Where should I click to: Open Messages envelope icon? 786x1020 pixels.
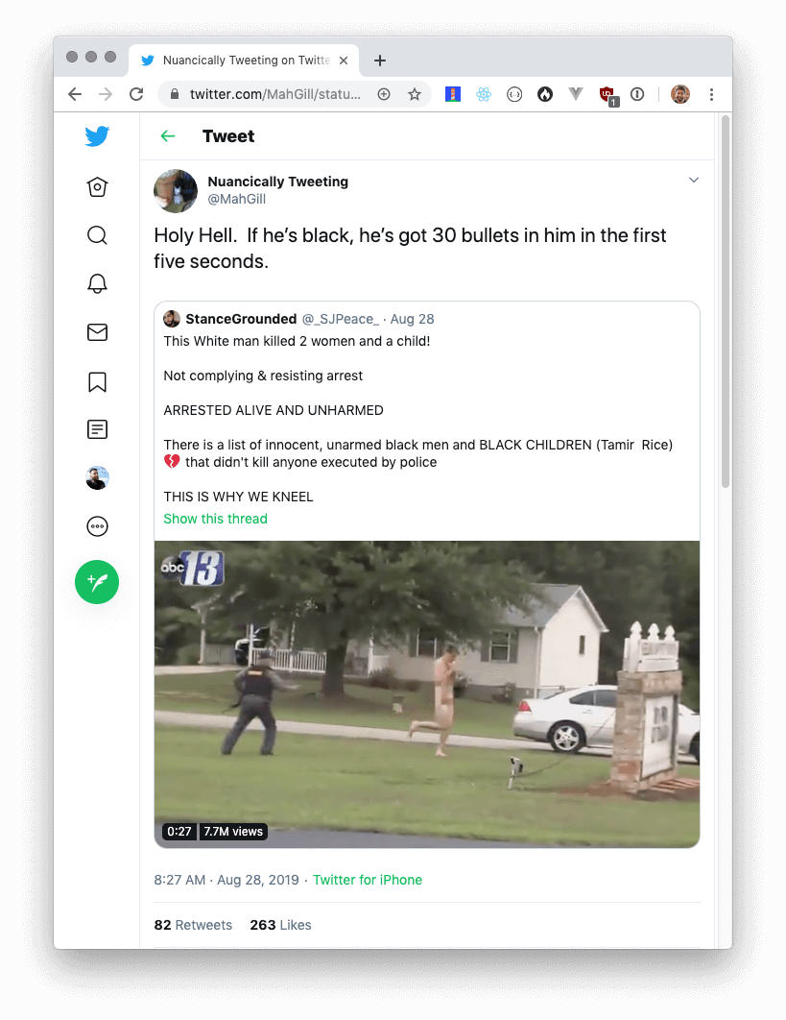pyautogui.click(x=97, y=332)
